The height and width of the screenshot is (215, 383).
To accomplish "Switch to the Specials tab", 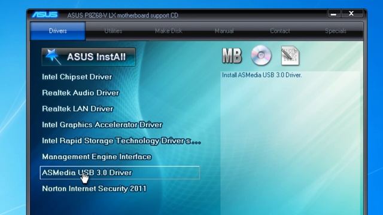I will 336,31.
